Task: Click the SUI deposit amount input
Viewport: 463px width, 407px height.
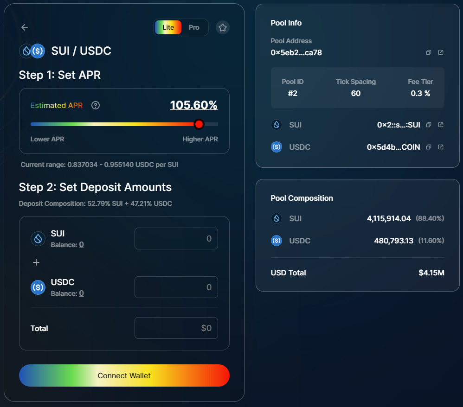Action: coord(176,238)
